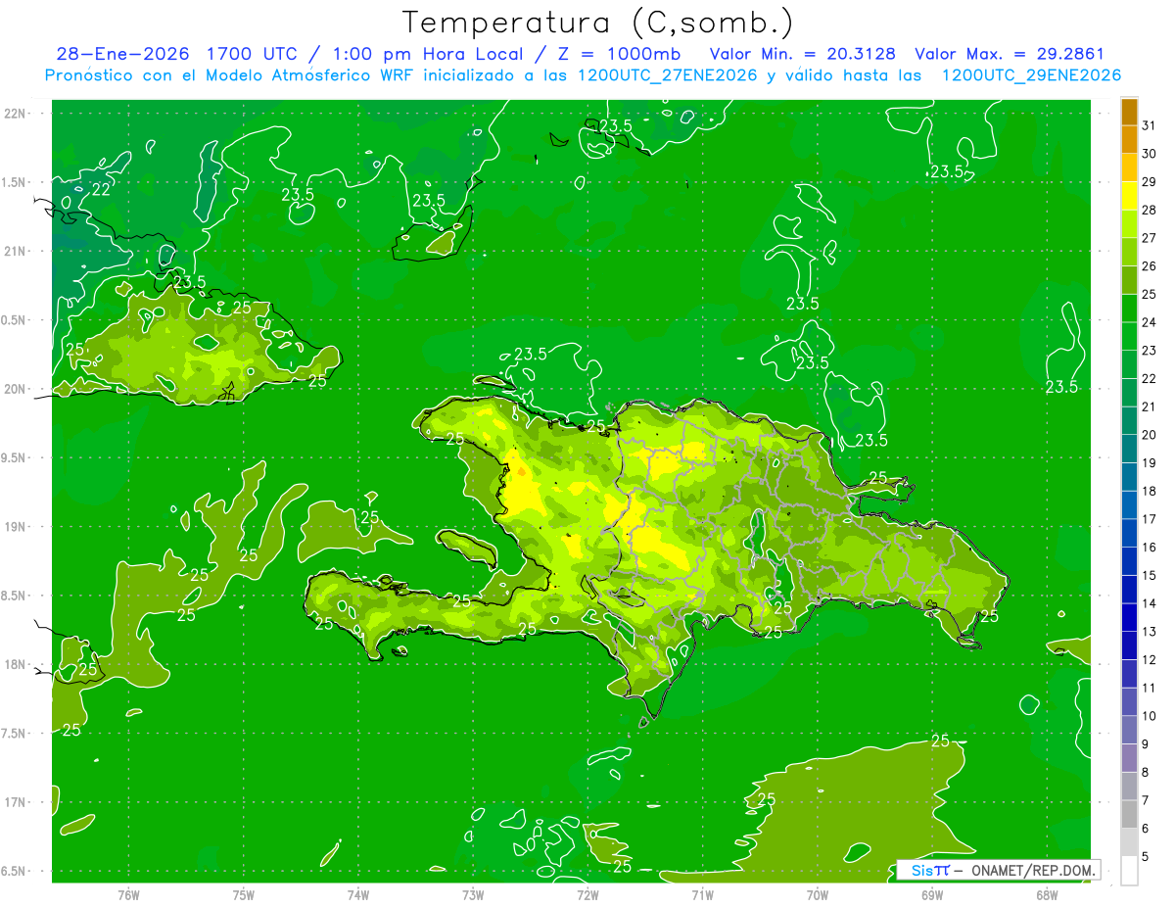Click the legend swatch between 29 and 30

point(1129,167)
